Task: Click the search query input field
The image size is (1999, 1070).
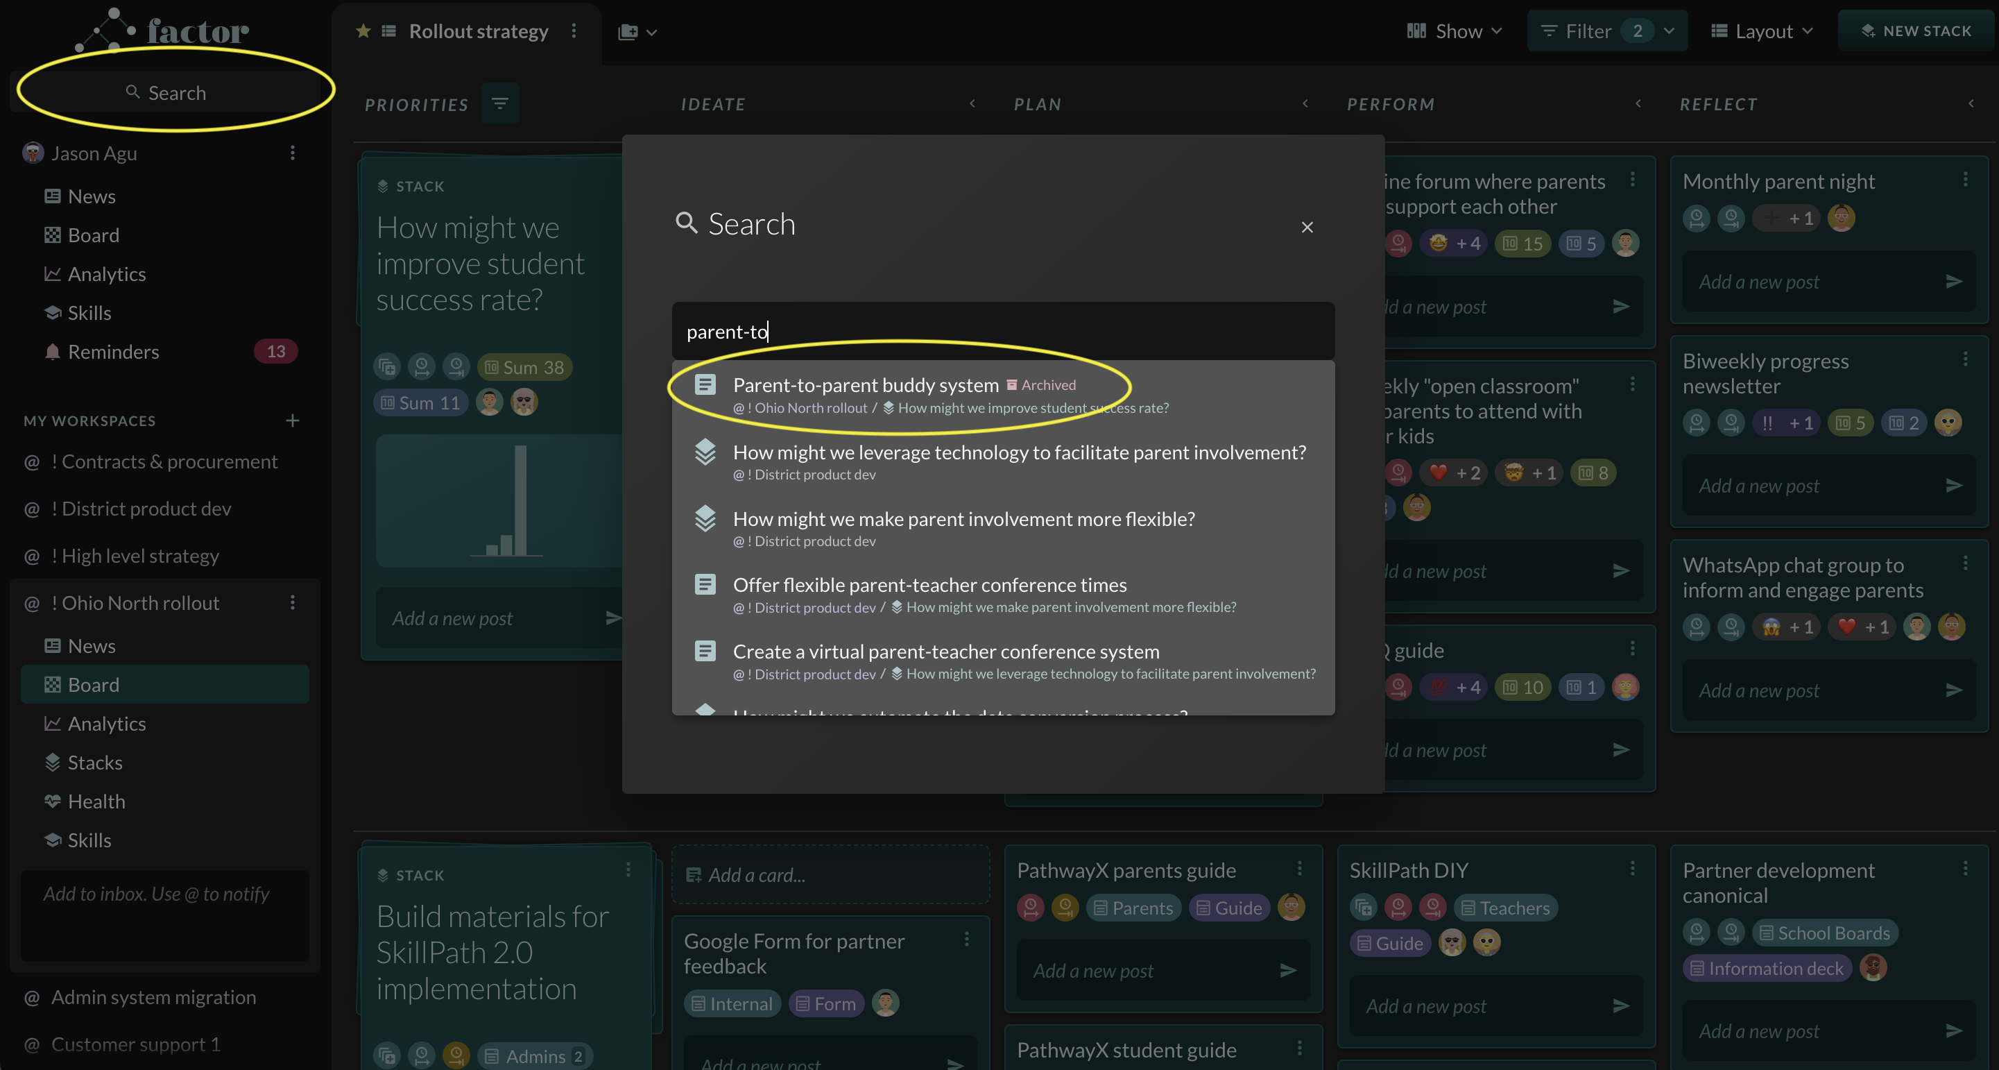Action: pyautogui.click(x=1002, y=332)
